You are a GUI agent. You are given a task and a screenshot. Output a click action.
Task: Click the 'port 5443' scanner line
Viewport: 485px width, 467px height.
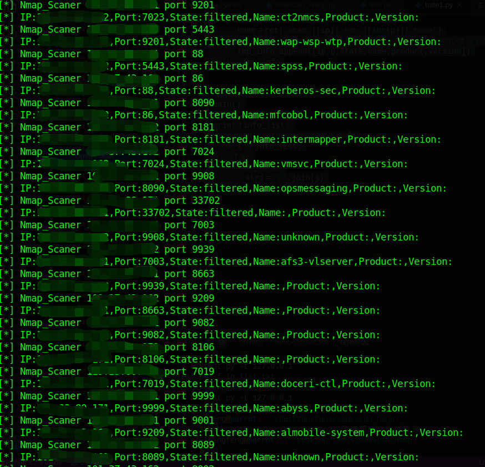107,30
